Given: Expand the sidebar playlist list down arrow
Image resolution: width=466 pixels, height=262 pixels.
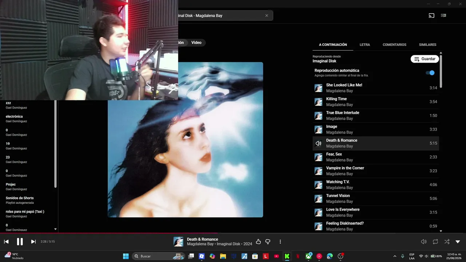Looking at the screenshot, I should tap(55, 229).
